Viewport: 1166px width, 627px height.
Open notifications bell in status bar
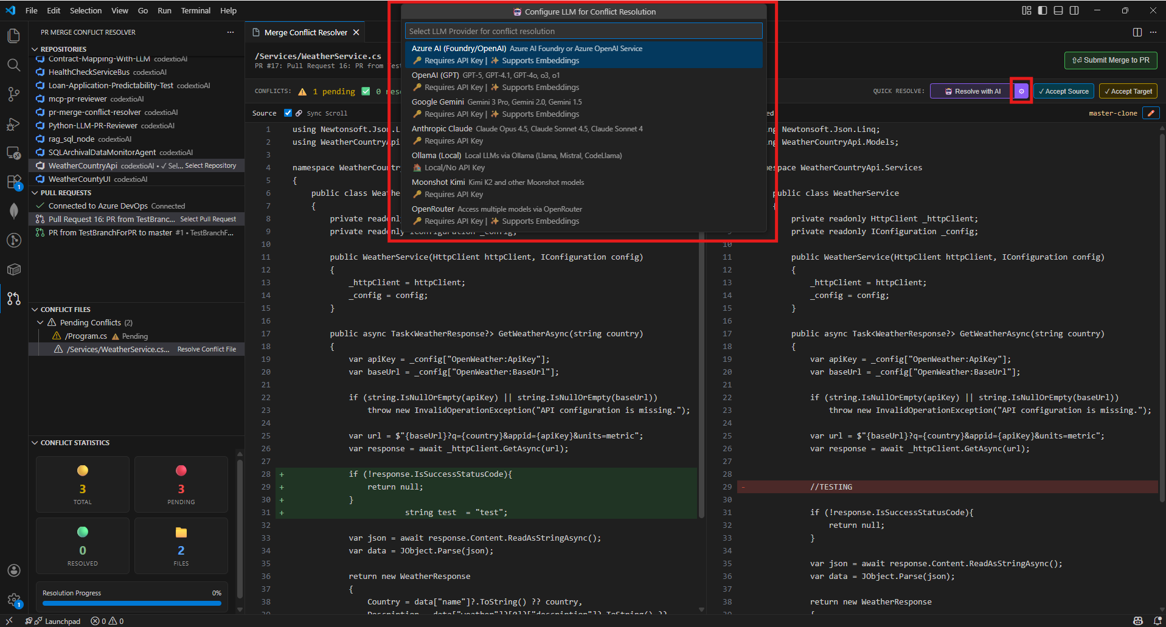point(1157,621)
